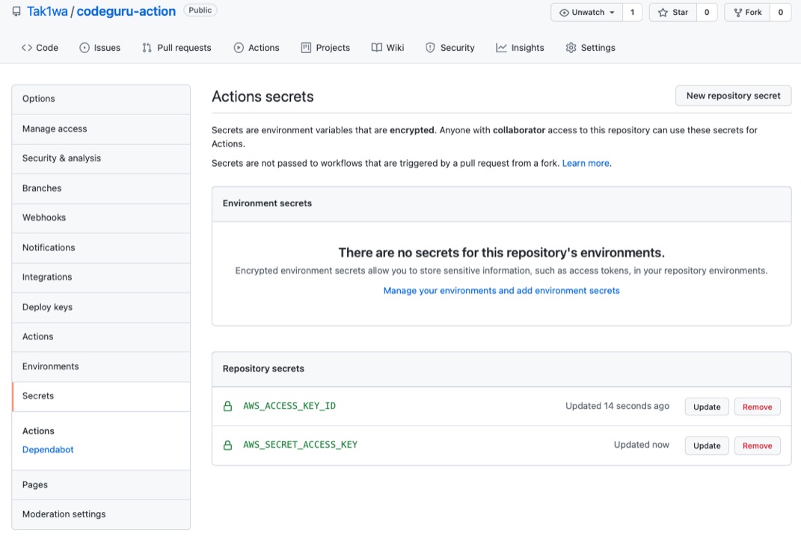The height and width of the screenshot is (548, 801).
Task: Click the New repository secret button
Action: (x=733, y=96)
